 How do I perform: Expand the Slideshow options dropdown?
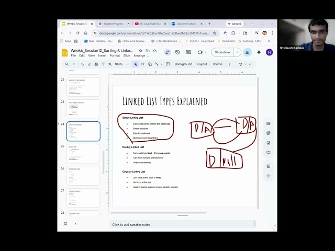[237, 52]
